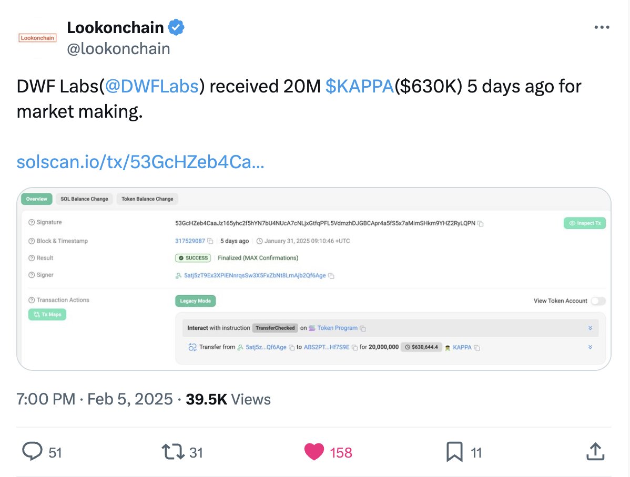Open the three-dot more options menu
The width and height of the screenshot is (630, 477).
click(x=602, y=27)
